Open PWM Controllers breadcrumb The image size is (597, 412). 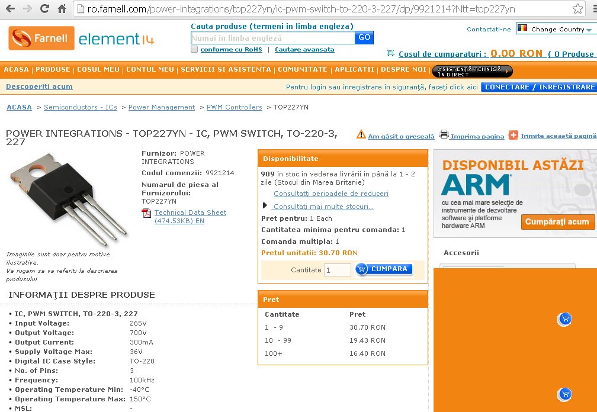coord(234,107)
